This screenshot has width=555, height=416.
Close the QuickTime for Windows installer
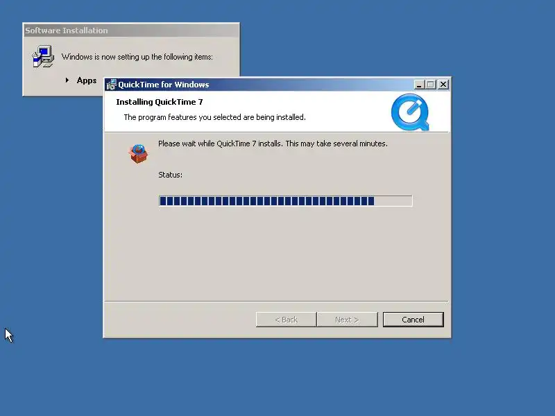(x=443, y=85)
